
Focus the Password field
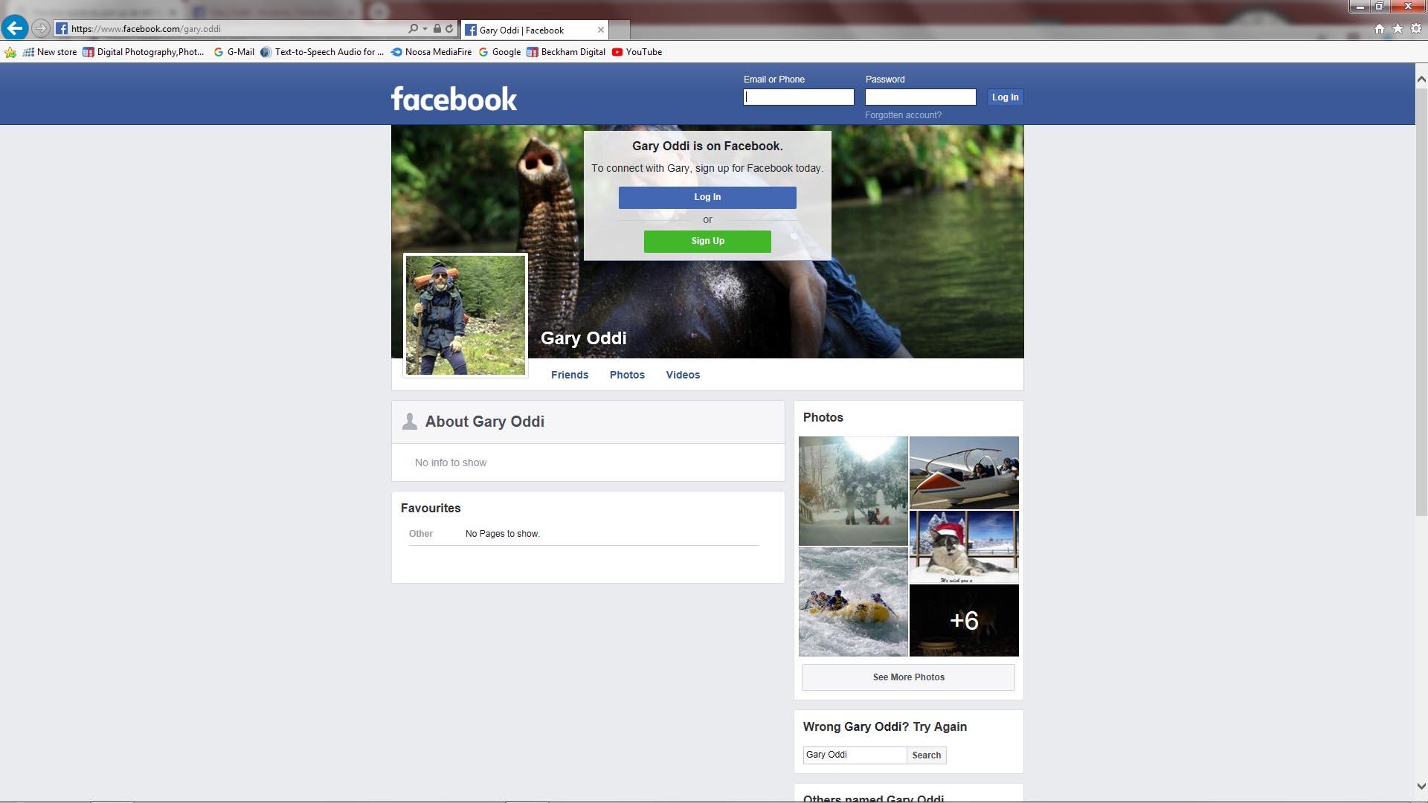pos(921,97)
